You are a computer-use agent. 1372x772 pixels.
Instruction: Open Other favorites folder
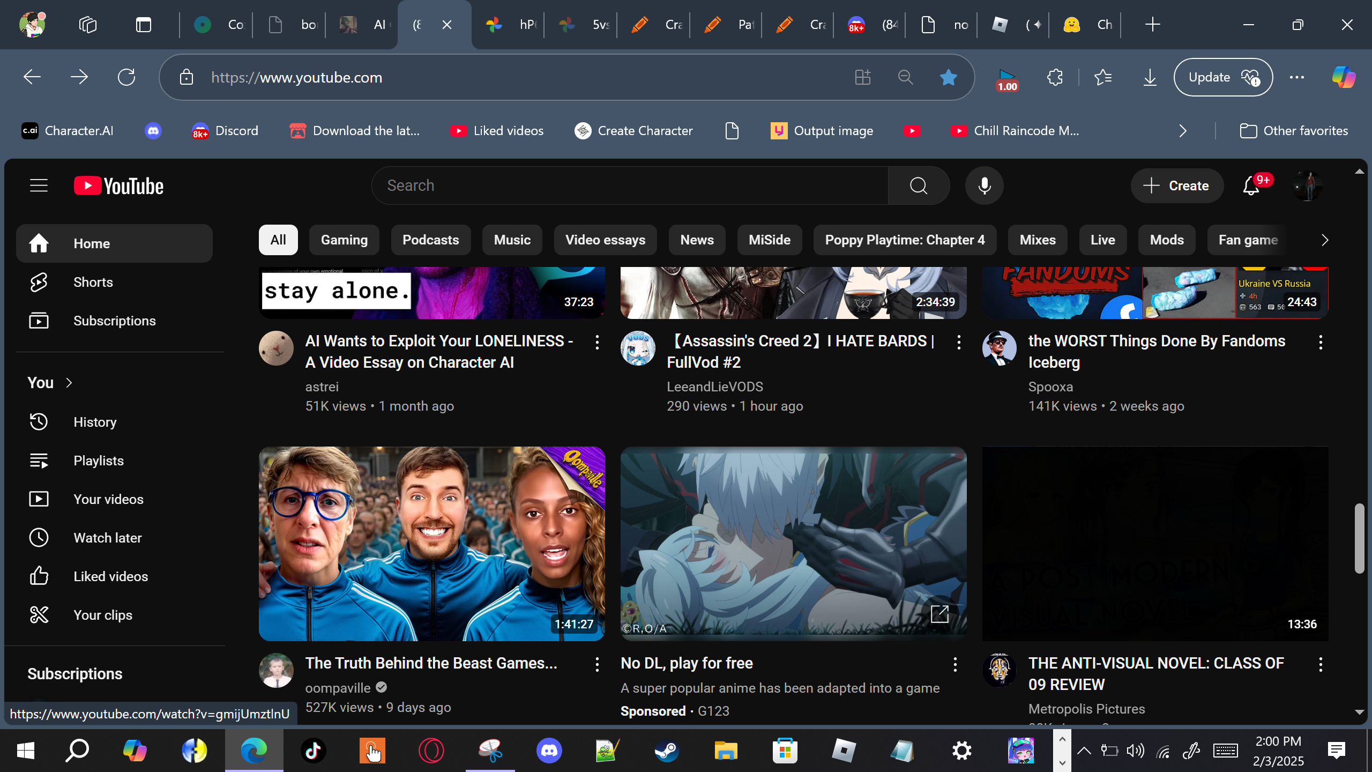[x=1294, y=131]
